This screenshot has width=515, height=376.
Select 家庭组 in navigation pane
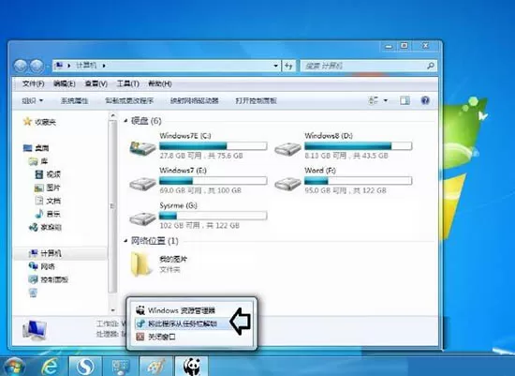pos(45,227)
